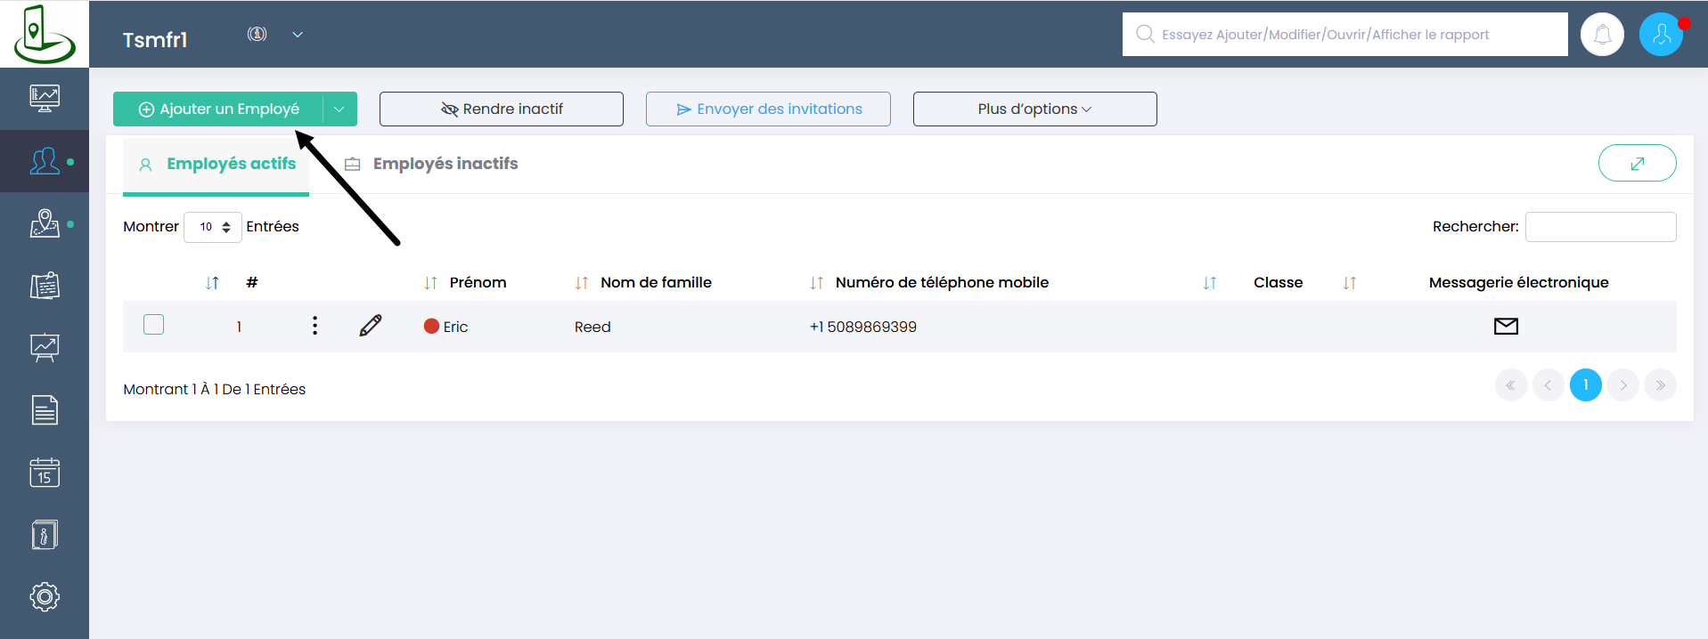The width and height of the screenshot is (1708, 639).
Task: Click the expand fullscreen button
Action: [x=1637, y=163]
